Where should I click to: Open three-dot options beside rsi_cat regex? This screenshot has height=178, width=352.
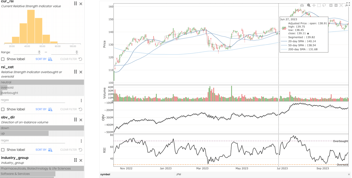point(81,101)
